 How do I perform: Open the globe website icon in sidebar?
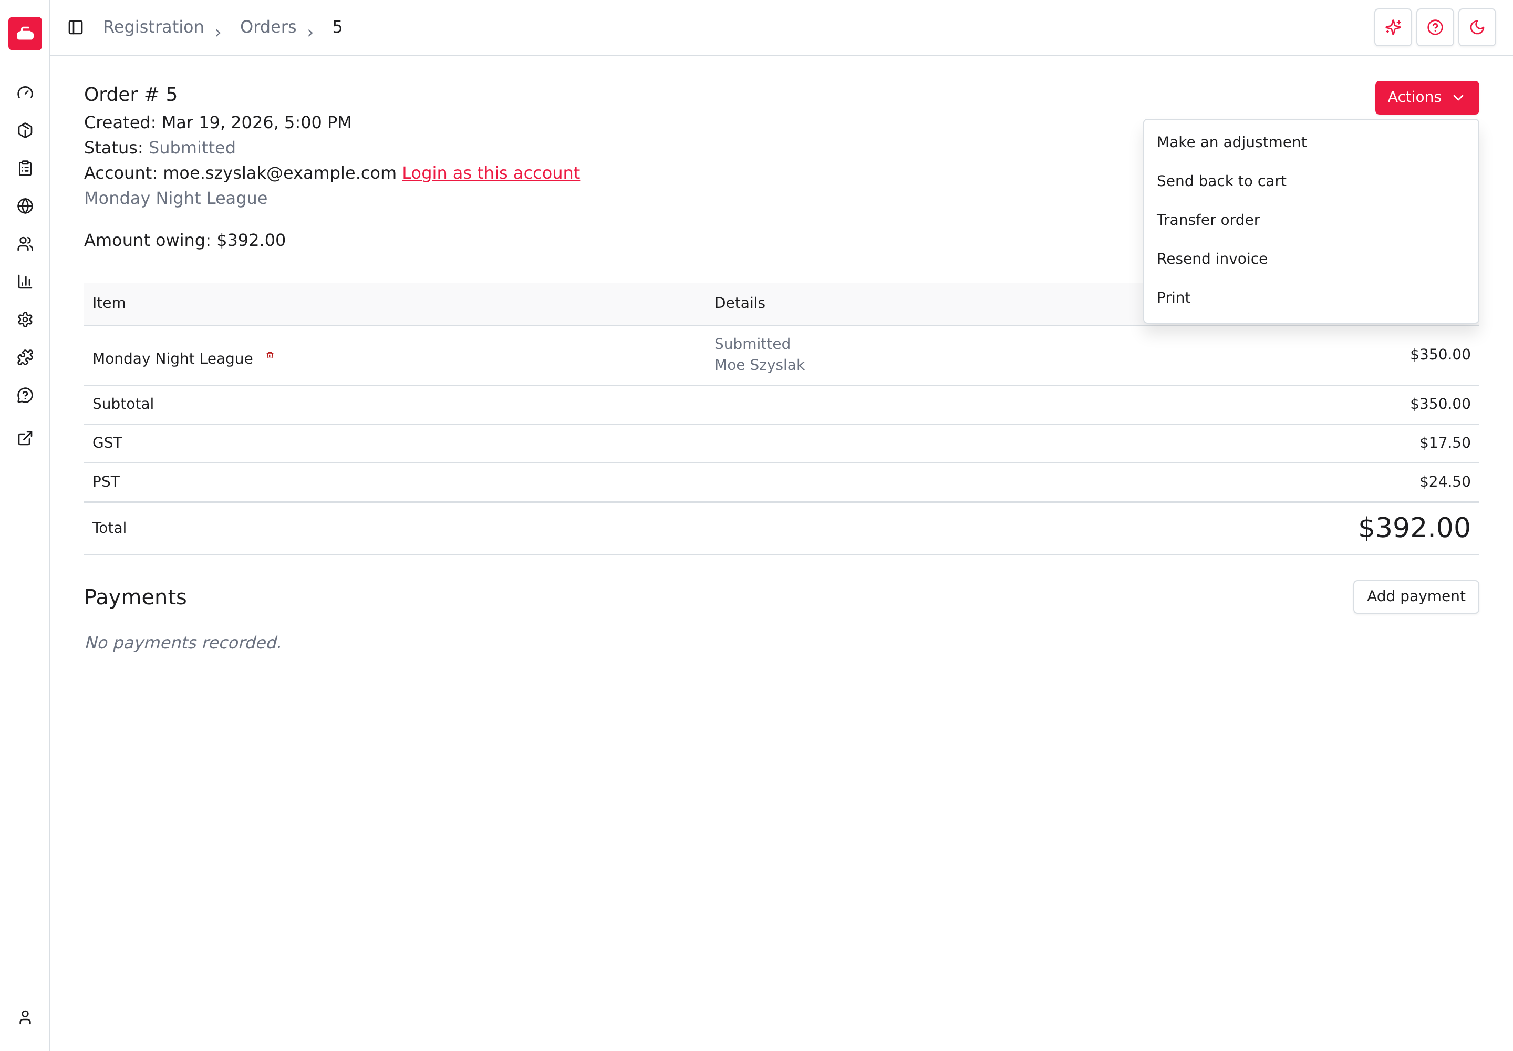pos(25,206)
